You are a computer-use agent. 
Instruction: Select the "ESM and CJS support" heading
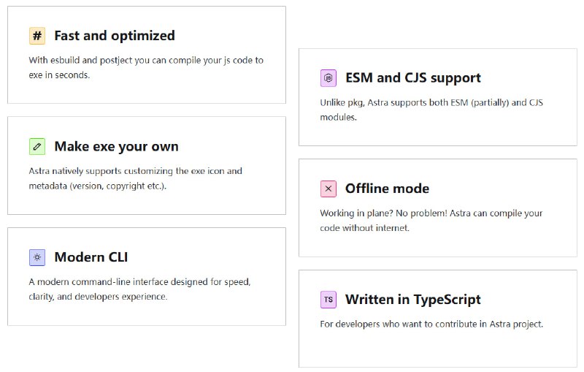point(413,78)
